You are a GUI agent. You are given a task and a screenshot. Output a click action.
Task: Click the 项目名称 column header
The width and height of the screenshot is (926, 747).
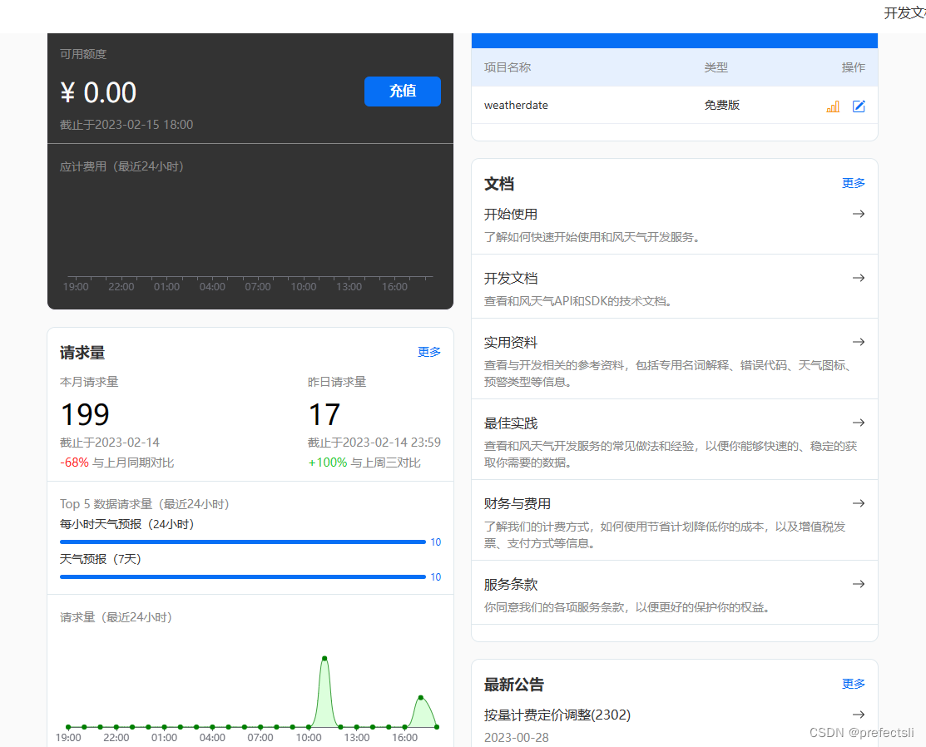pyautogui.click(x=508, y=67)
